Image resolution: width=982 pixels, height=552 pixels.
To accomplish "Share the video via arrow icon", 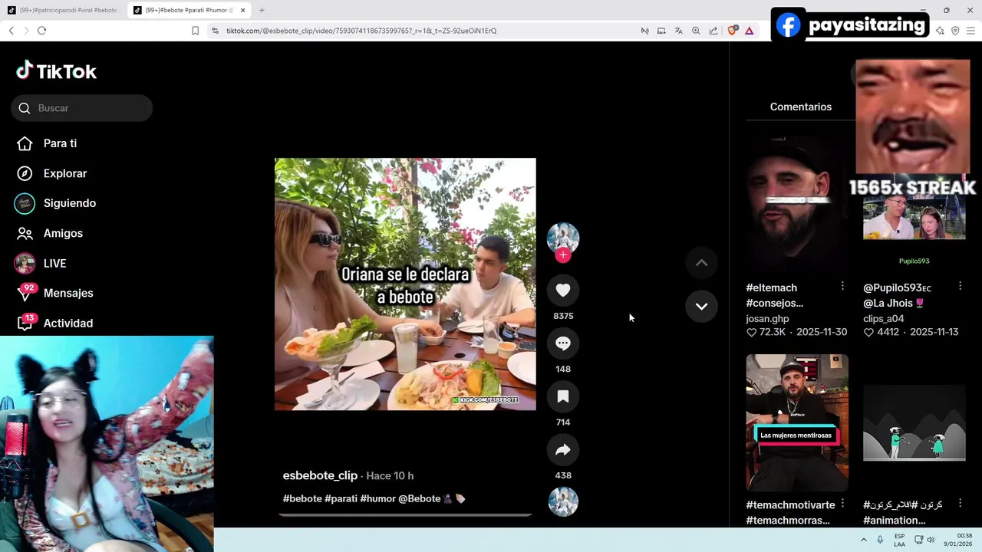I will [563, 450].
